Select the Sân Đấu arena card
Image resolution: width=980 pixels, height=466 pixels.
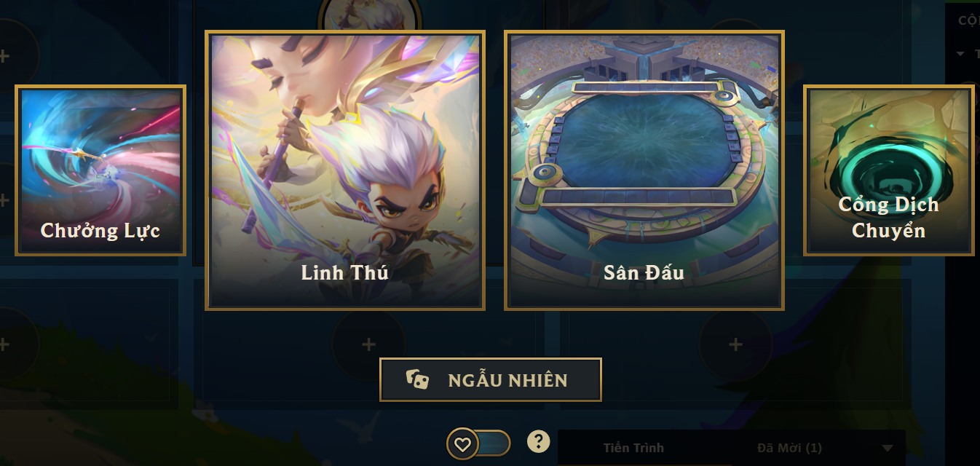[x=644, y=170]
